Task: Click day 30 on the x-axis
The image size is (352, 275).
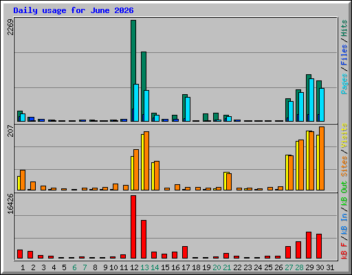Action: coord(320,267)
